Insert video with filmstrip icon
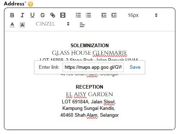 (x=63, y=15)
